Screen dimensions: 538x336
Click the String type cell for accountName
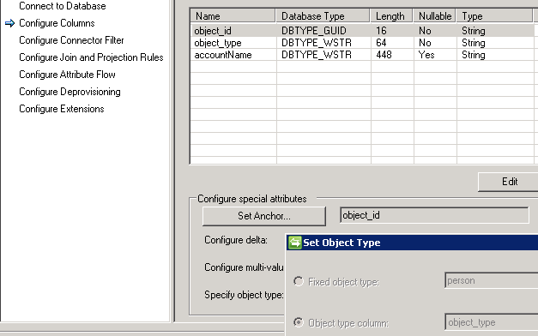tap(474, 55)
